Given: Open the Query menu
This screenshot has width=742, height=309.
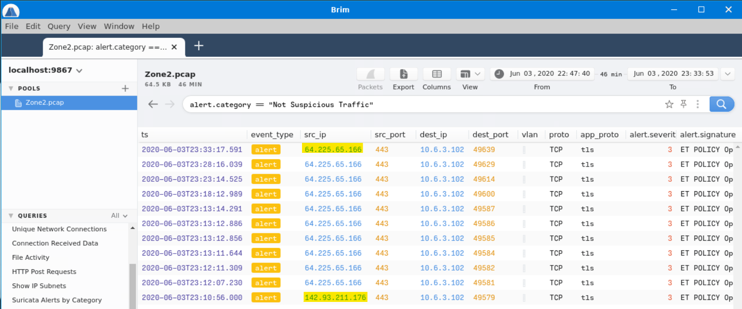Looking at the screenshot, I should pos(59,26).
